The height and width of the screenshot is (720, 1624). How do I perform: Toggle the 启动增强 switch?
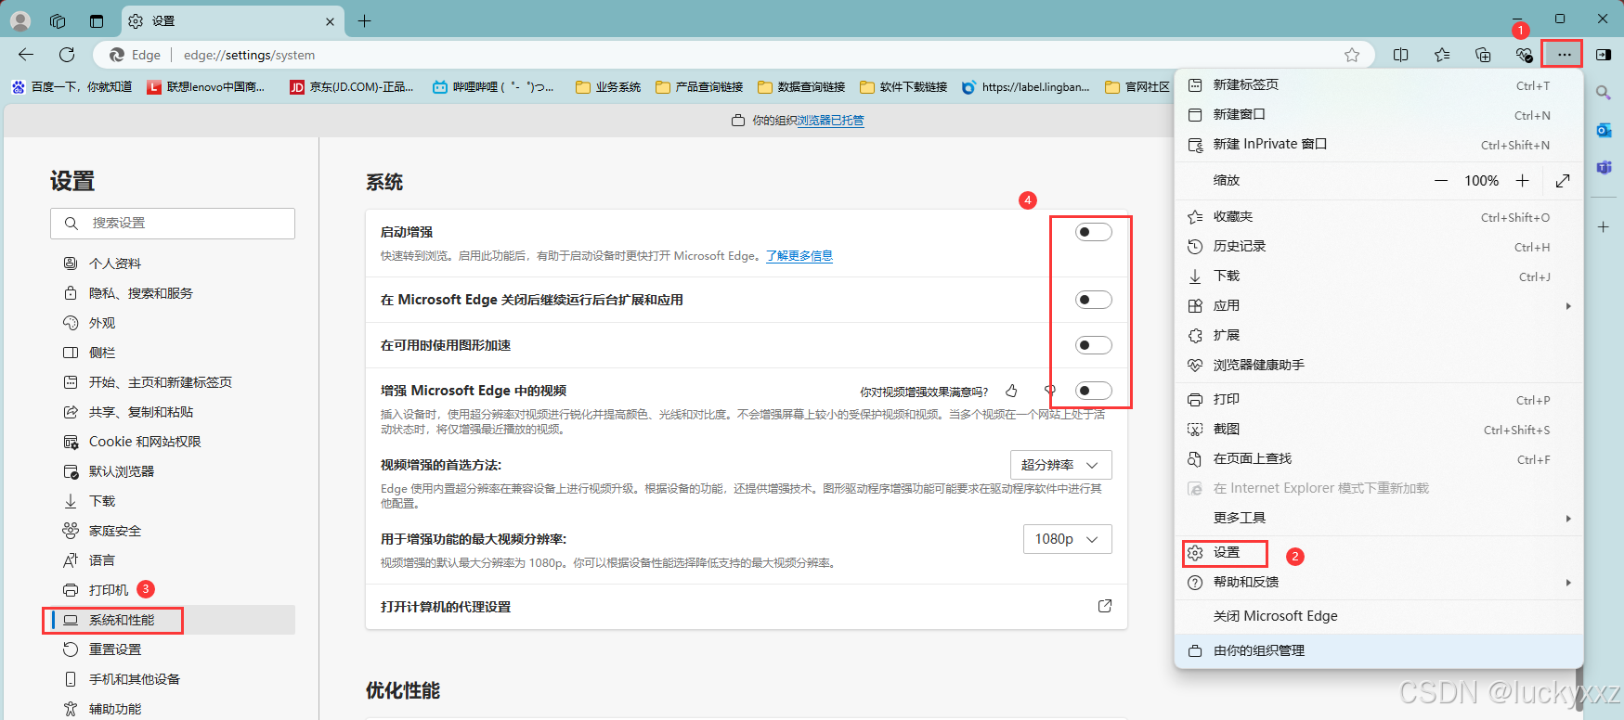click(1094, 232)
